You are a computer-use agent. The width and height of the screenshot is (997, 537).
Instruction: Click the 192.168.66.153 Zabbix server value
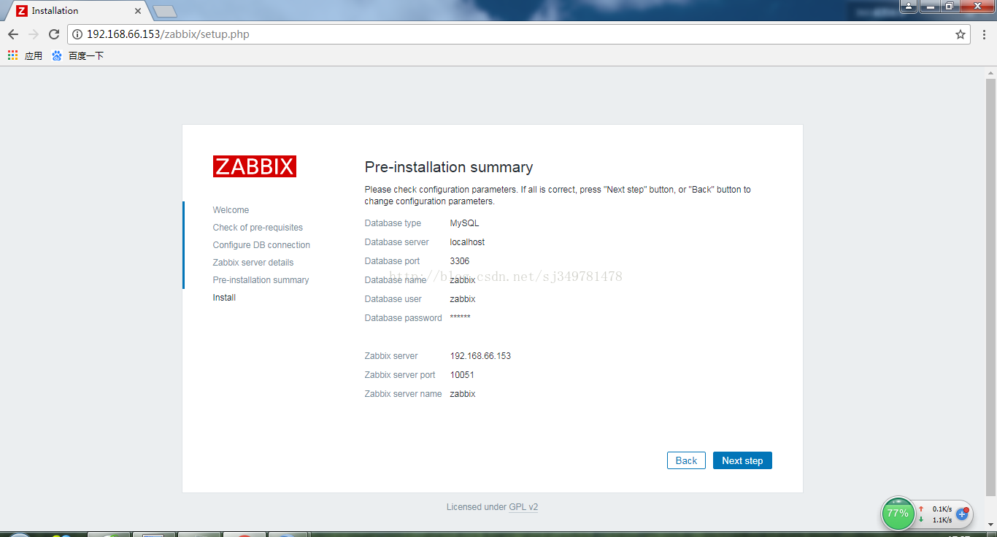point(480,356)
